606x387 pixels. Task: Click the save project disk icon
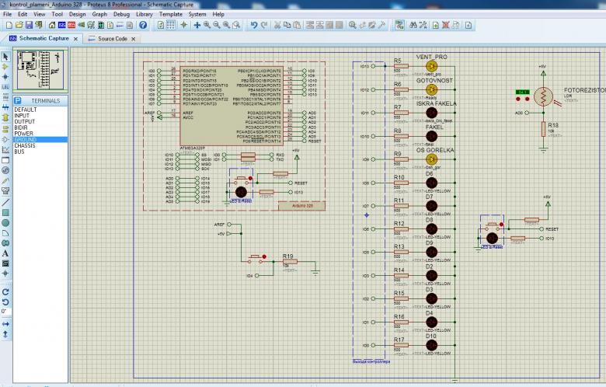tap(30, 25)
